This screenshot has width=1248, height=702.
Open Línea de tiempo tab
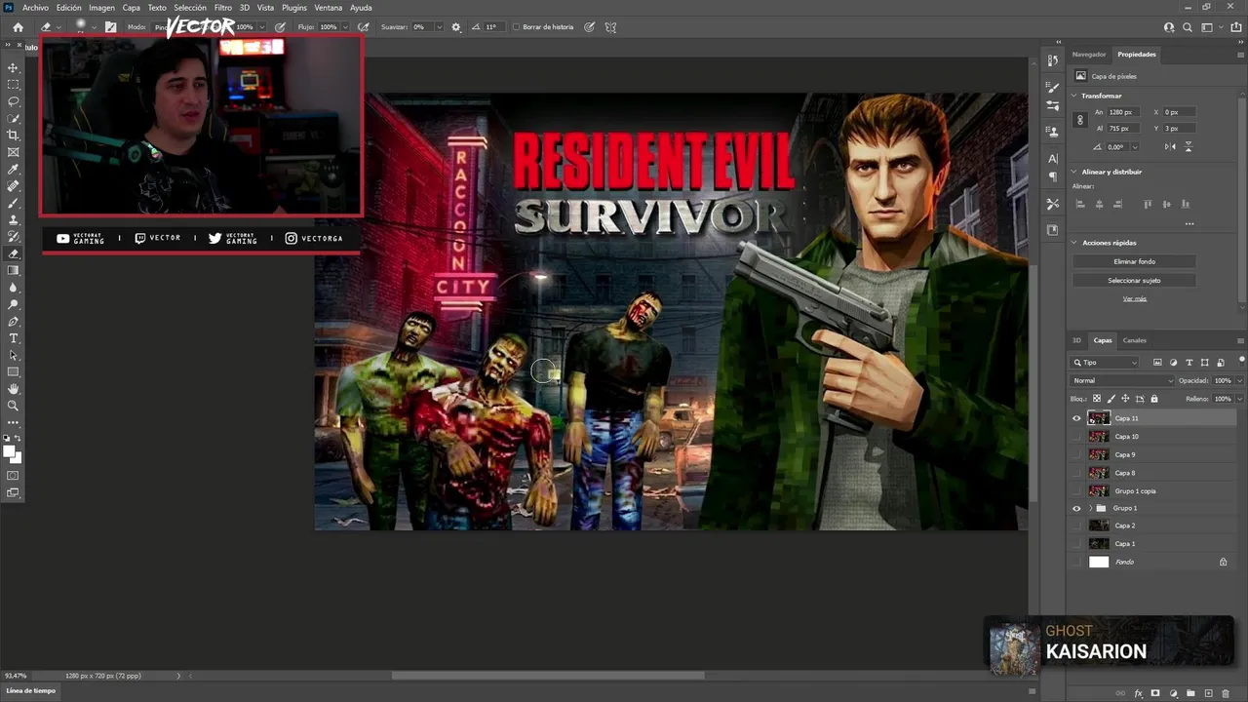tap(31, 690)
